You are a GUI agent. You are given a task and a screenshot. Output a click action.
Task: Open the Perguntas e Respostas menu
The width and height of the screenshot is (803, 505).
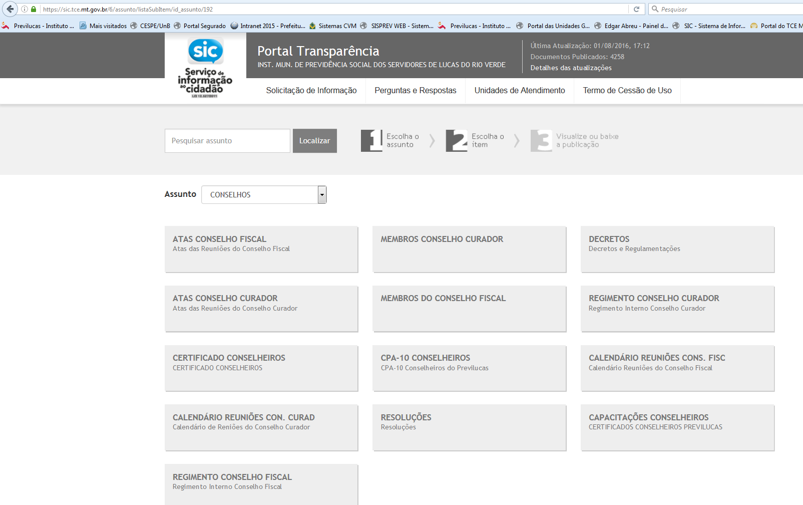click(415, 91)
